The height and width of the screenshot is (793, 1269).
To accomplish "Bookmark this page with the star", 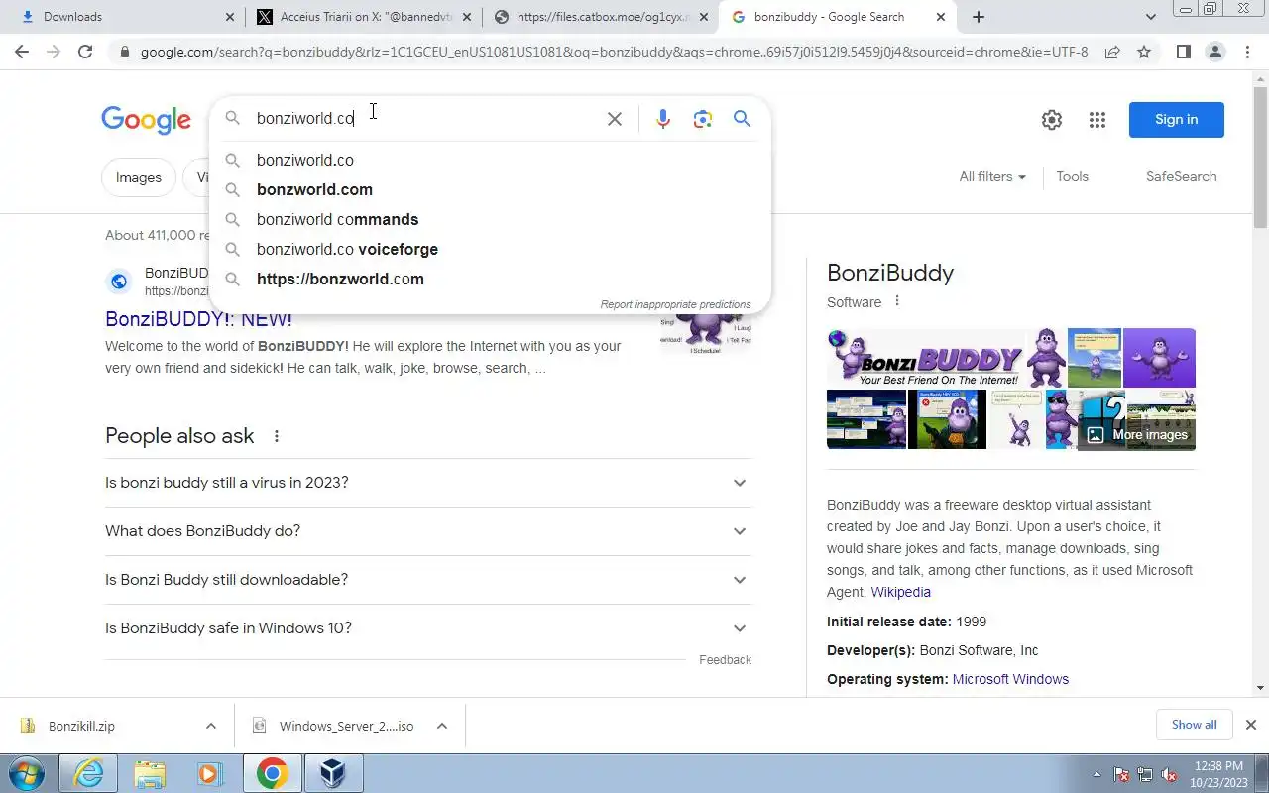I will [1144, 52].
